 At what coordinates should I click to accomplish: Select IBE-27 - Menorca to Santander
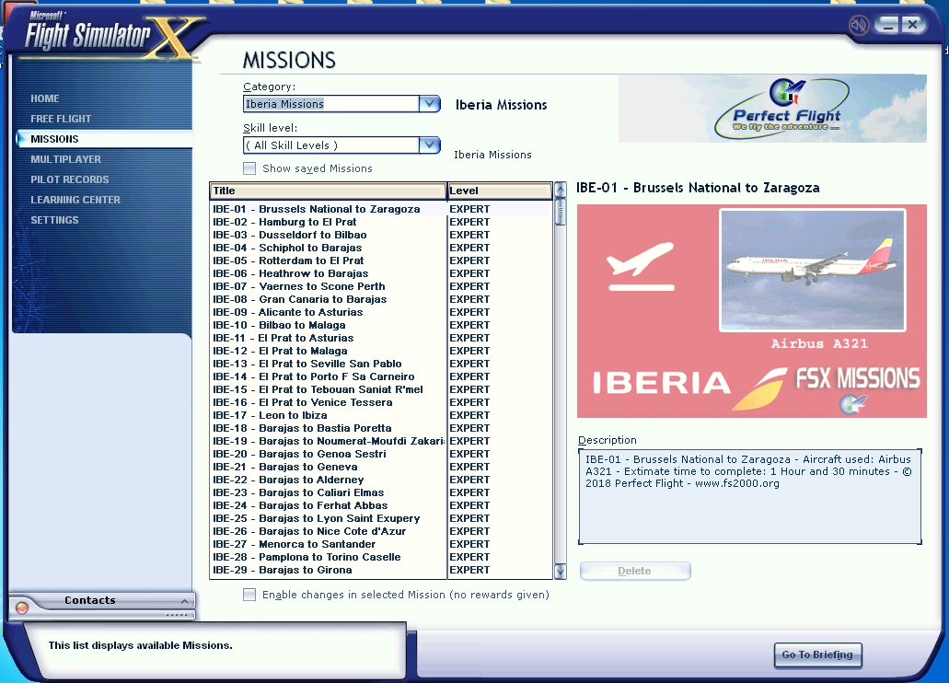tap(381, 544)
